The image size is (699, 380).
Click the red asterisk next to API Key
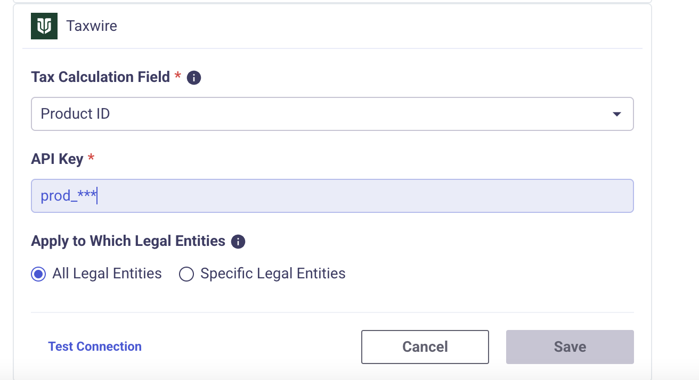91,158
